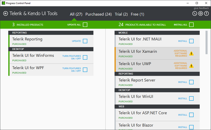
Task: Switch to the Free (1) tab
Action: pyautogui.click(x=137, y=14)
